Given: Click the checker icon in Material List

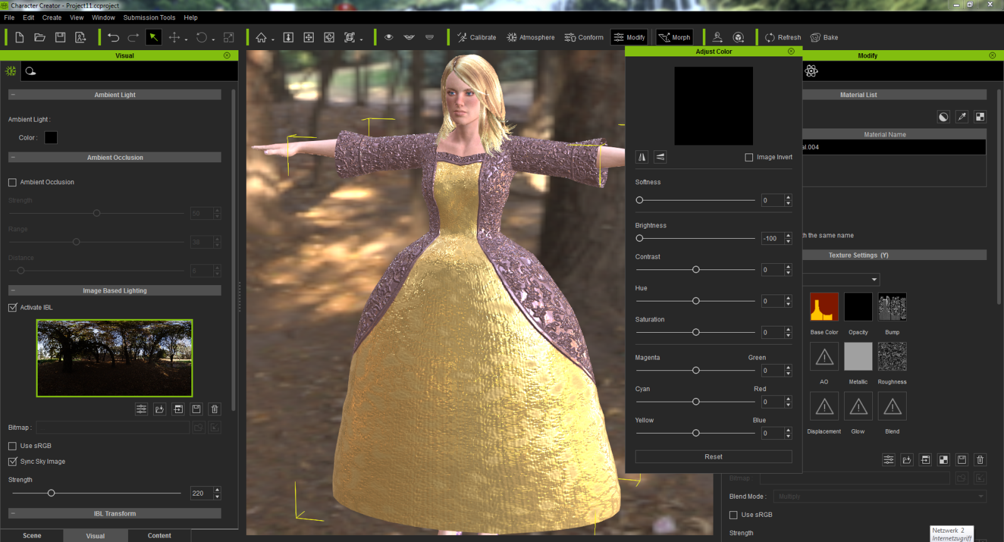Looking at the screenshot, I should (980, 117).
